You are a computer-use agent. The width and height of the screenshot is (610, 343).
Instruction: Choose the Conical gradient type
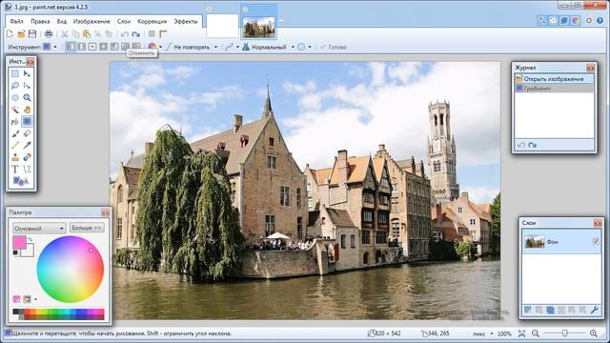pos(114,47)
